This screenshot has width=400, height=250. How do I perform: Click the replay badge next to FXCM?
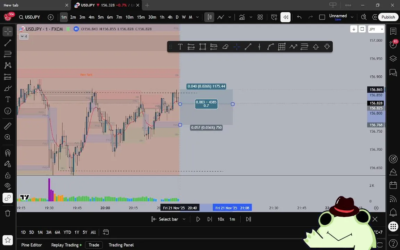pyautogui.click(x=76, y=29)
